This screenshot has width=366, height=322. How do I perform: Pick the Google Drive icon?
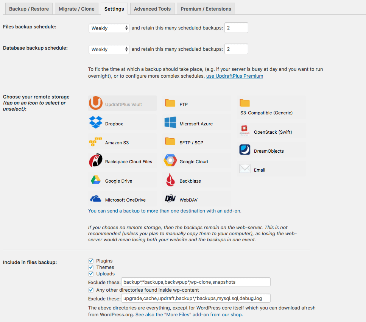[96, 180]
